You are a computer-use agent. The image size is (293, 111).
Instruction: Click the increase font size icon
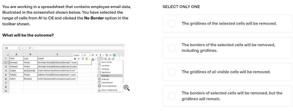[x=93, y=55]
